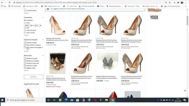Check Venditore autorizzato checkbox
This screenshot has height=106, width=189.
pyautogui.click(x=25, y=63)
